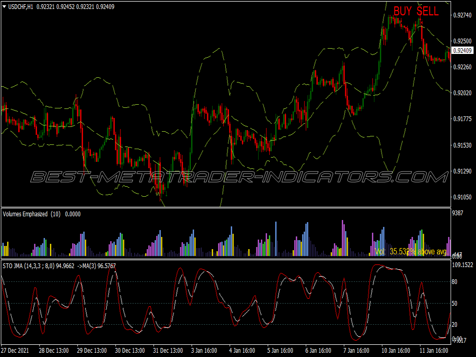
Task: Click the USDCHF,H1 symbol label
Action: [x=21, y=7]
